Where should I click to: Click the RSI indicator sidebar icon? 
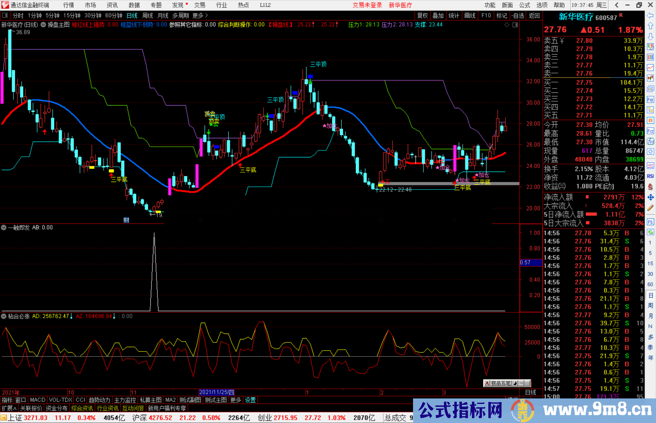[x=650, y=176]
